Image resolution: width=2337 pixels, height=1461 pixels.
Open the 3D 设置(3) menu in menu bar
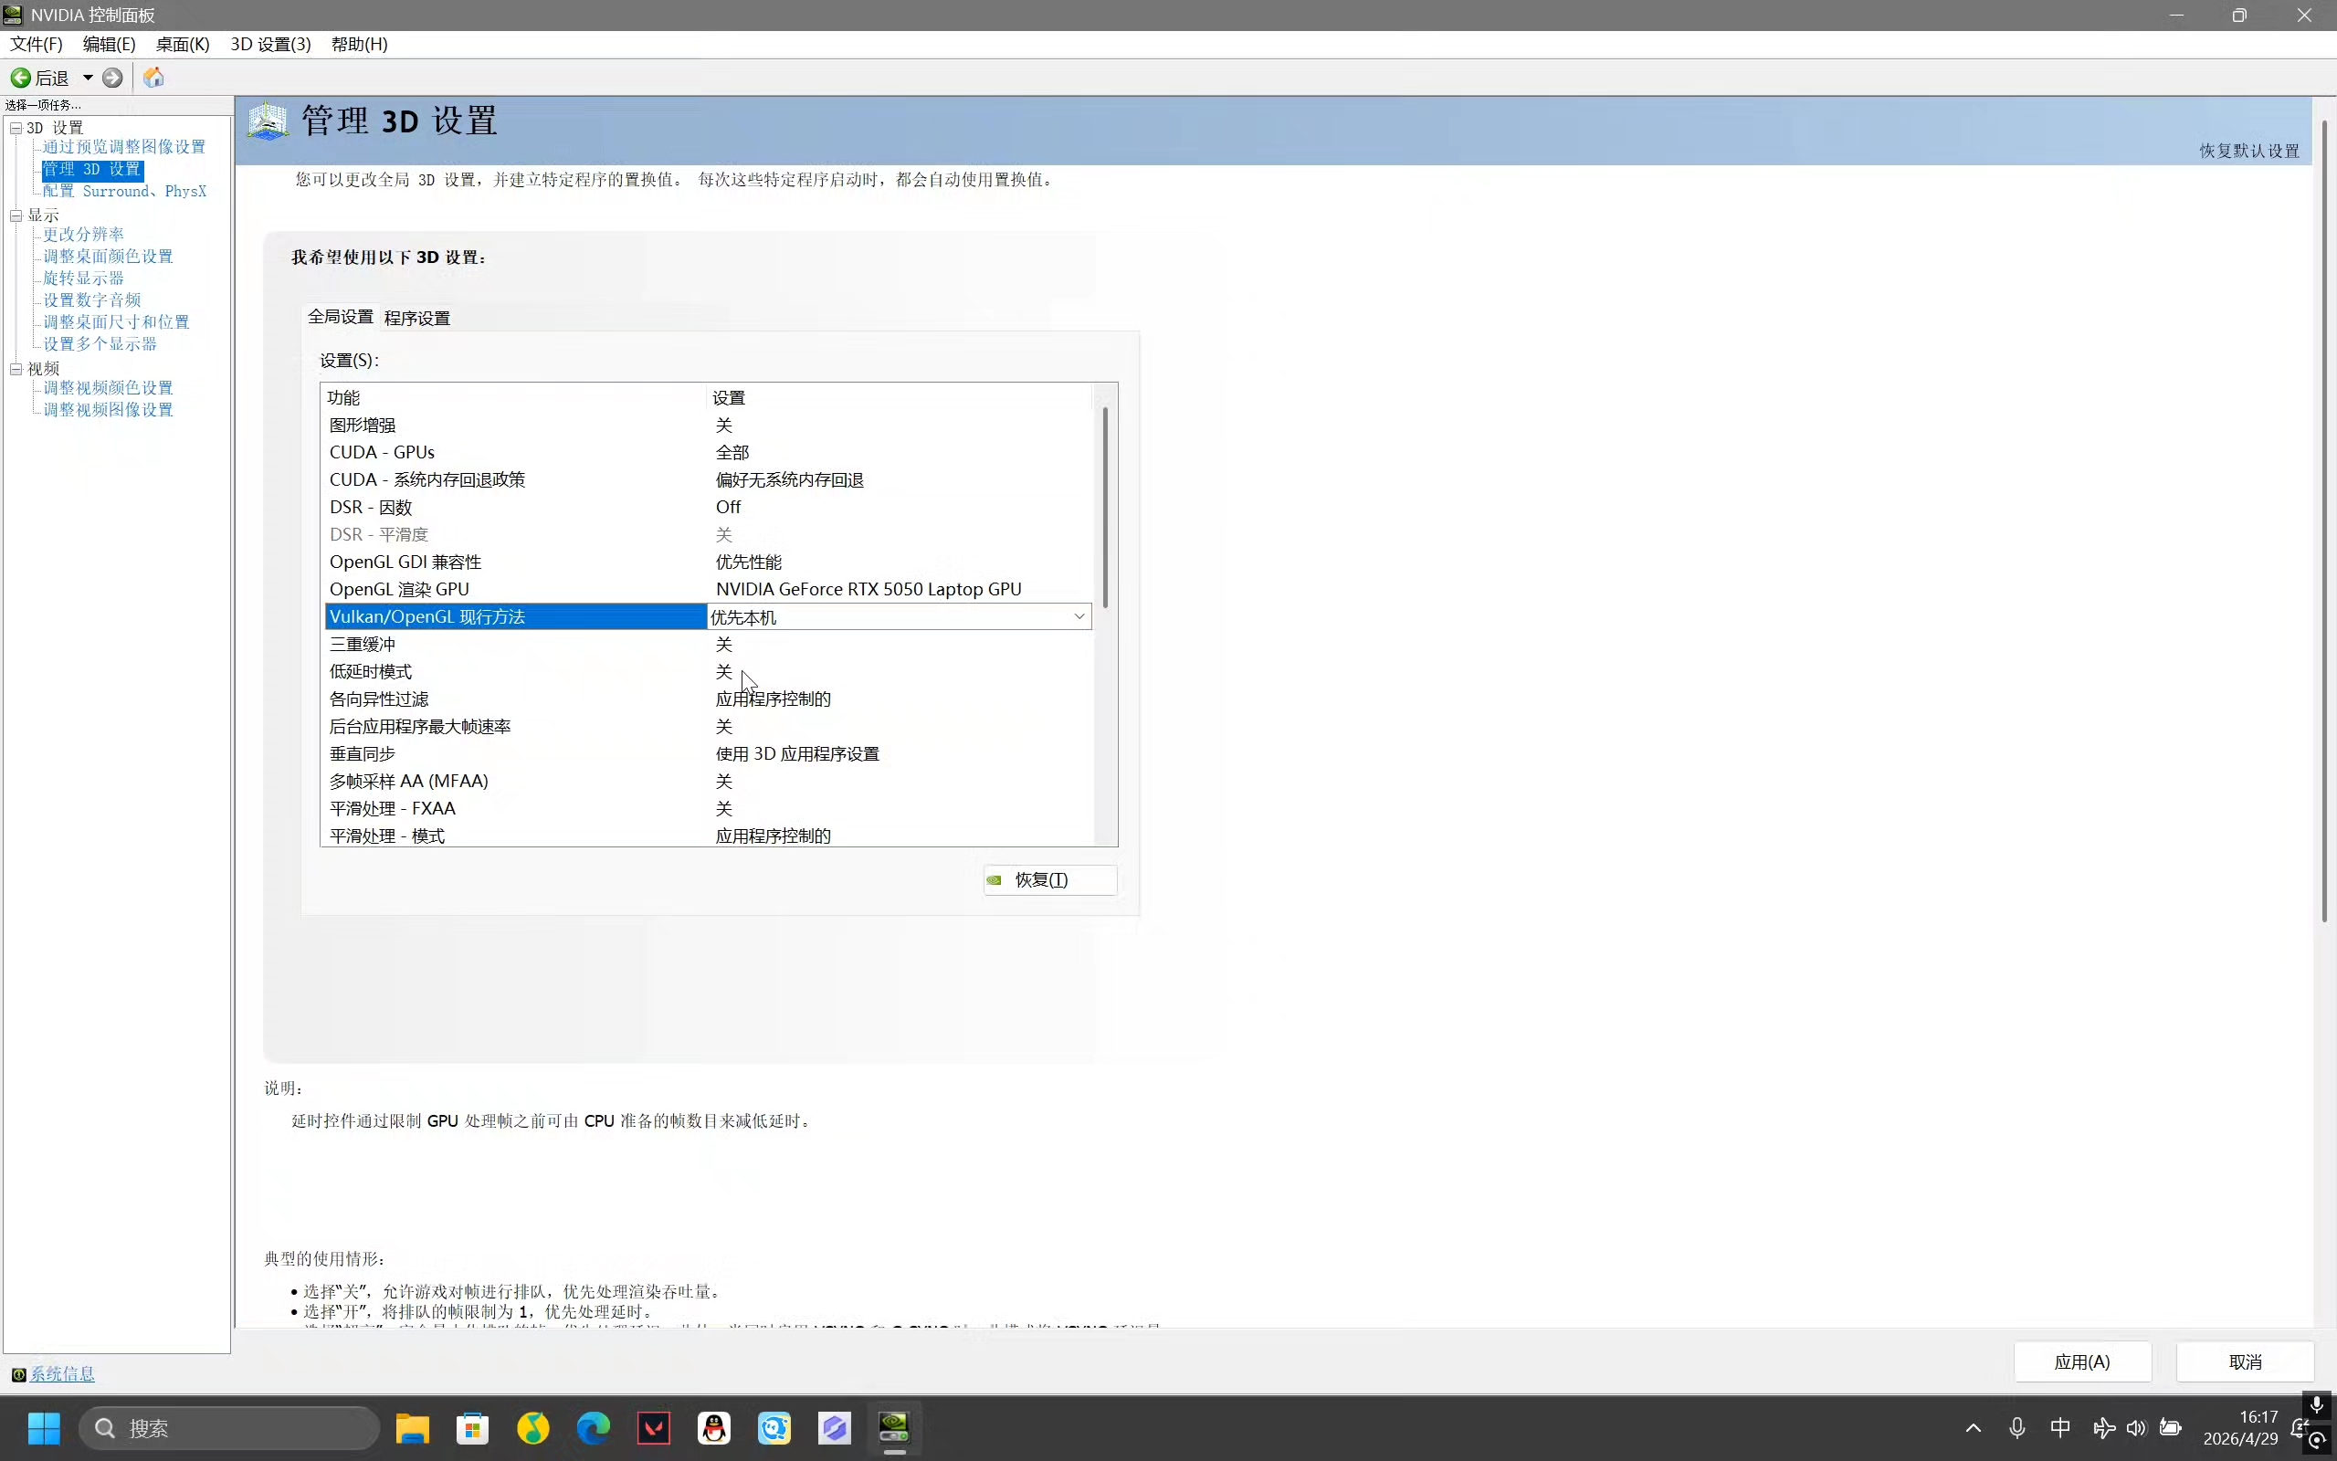tap(270, 45)
